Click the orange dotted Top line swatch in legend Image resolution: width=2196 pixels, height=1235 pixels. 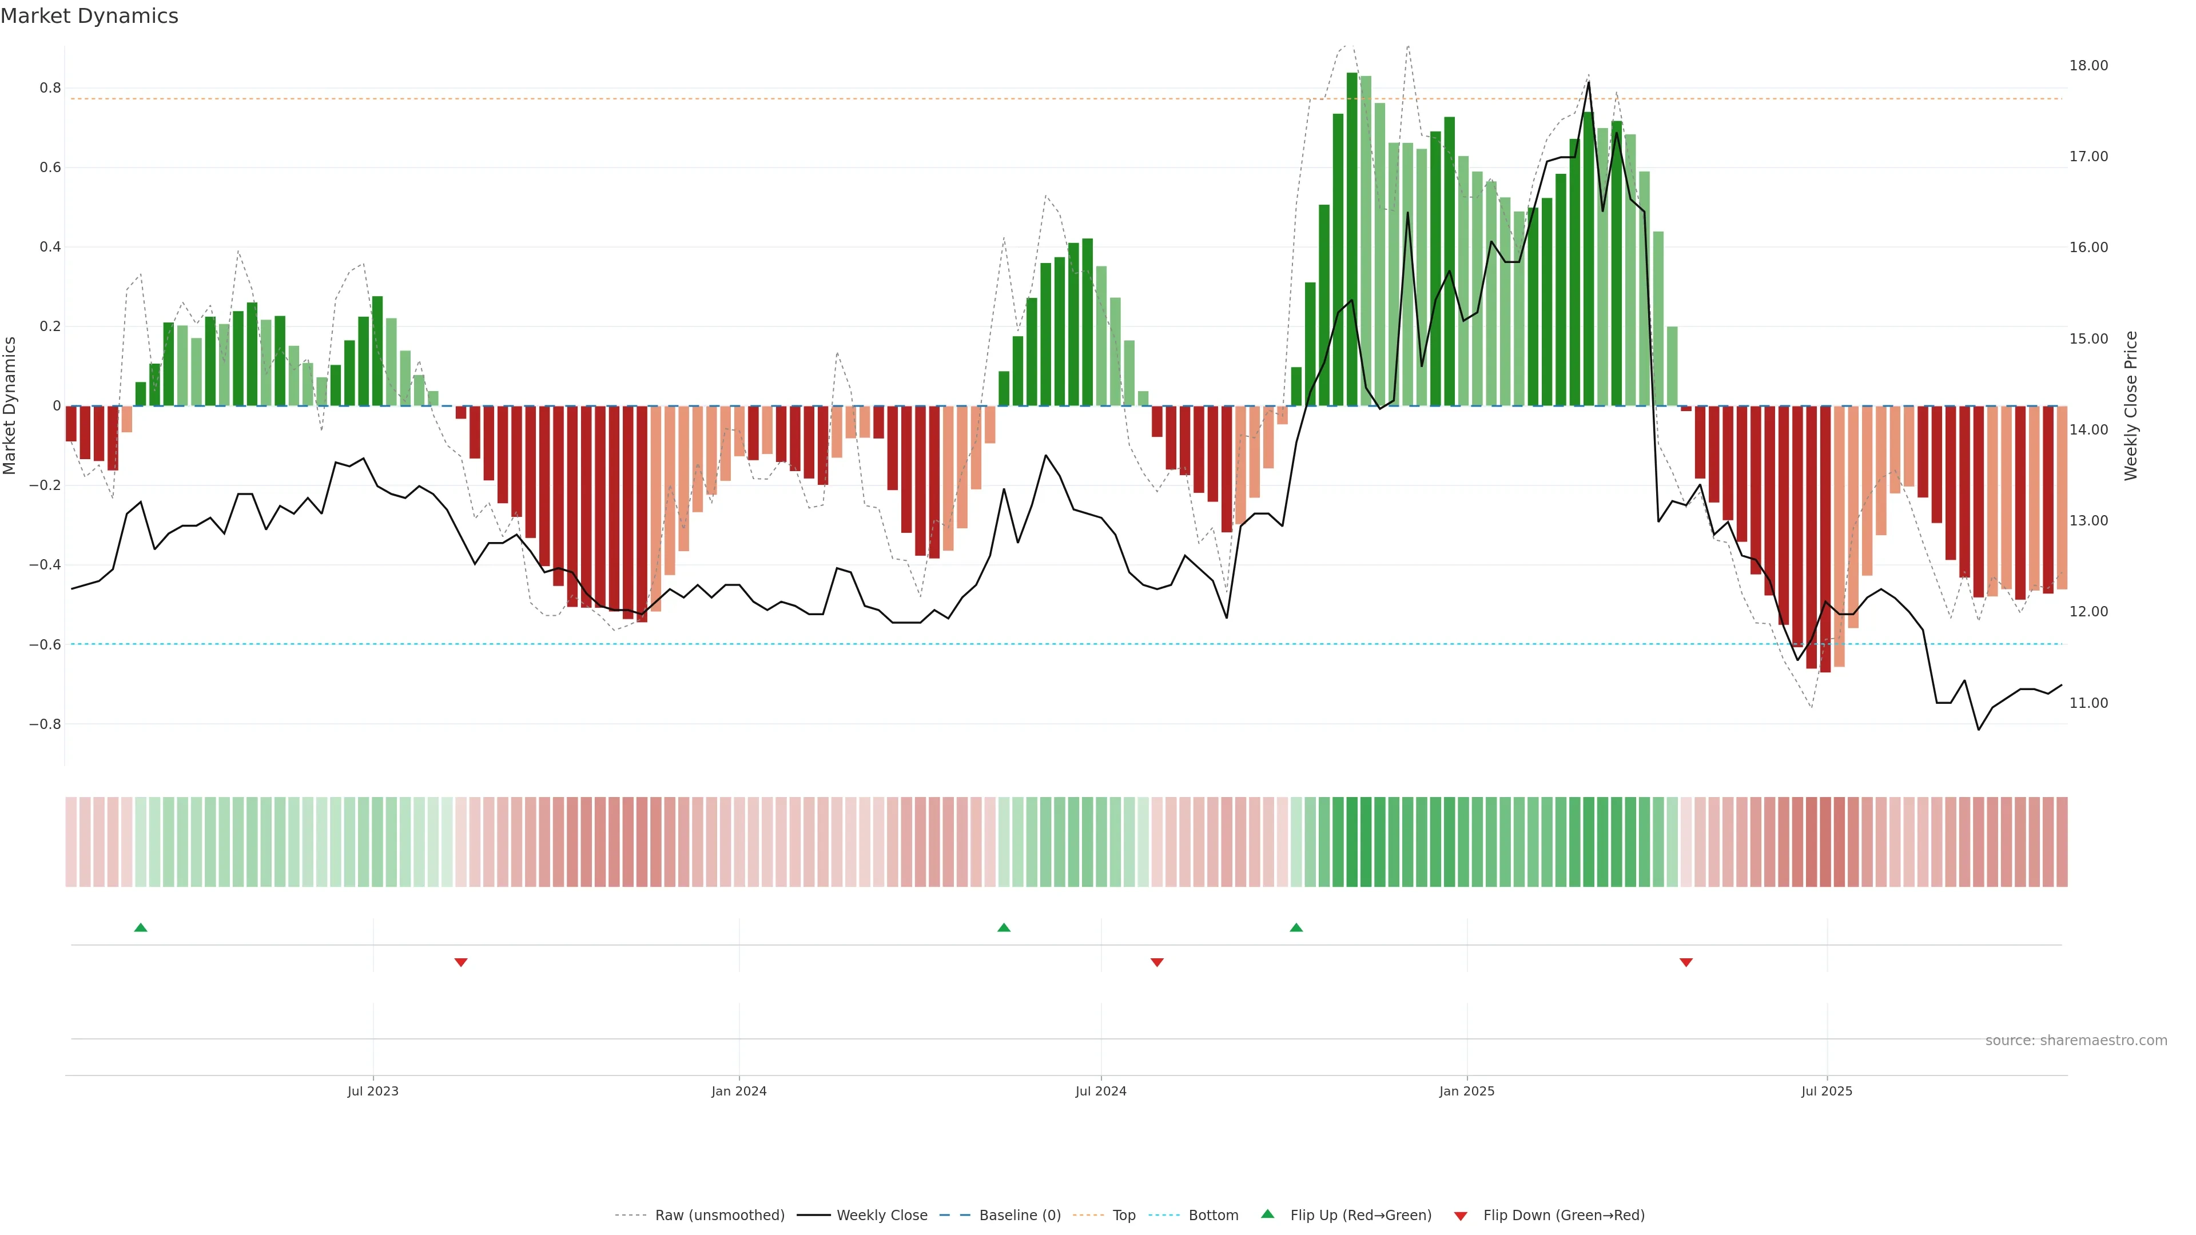[x=1088, y=1216]
